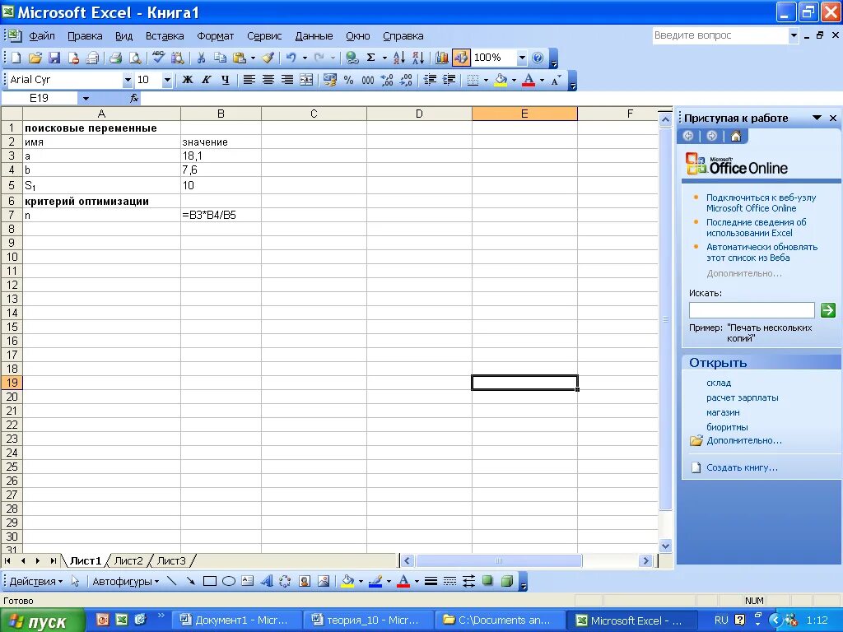Select cell B7 with the formula =B3*B4/B5
Screen dimensions: 843x632
221,215
